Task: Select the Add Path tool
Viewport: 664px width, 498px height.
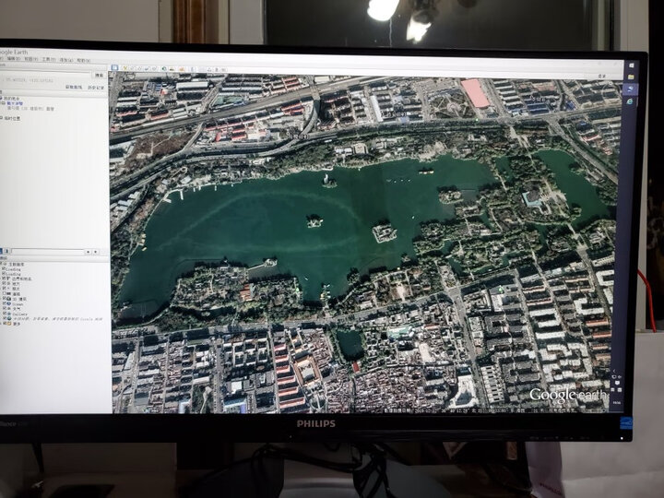Action: 139,68
